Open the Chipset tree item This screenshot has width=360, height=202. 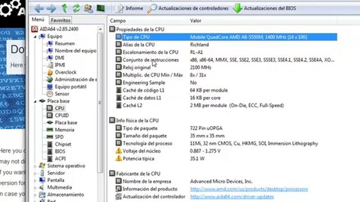pyautogui.click(x=63, y=144)
